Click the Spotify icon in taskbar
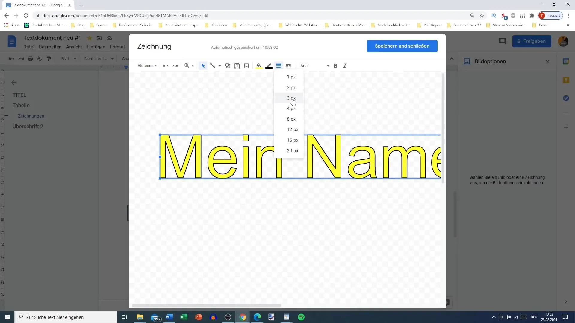The image size is (575, 323). click(x=302, y=317)
